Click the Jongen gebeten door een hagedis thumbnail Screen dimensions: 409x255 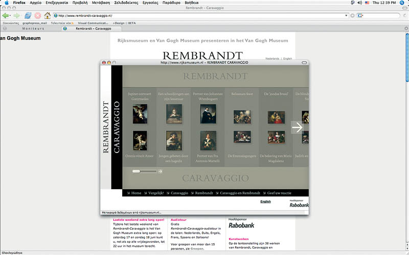pyautogui.click(x=174, y=141)
